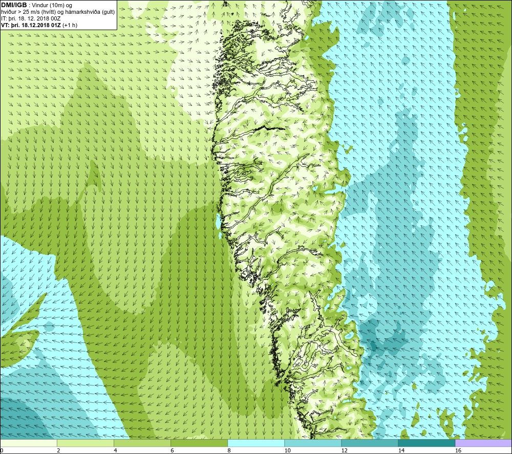Click the 8–10 m/s light cyan legend swatch
The width and height of the screenshot is (512, 454).
pos(256,443)
